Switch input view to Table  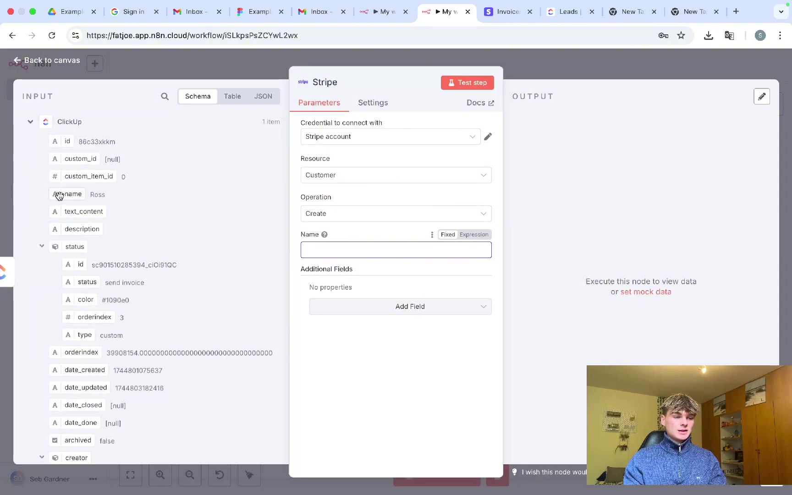click(232, 96)
